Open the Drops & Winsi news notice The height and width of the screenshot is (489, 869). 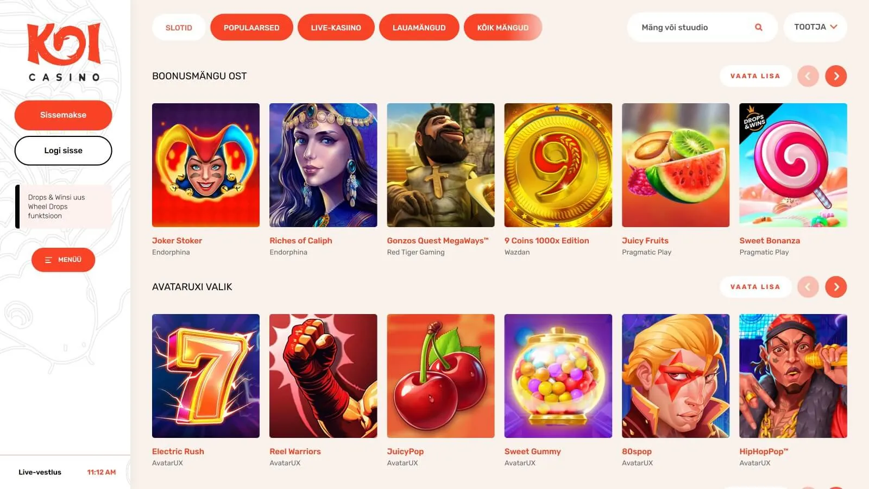pos(64,206)
